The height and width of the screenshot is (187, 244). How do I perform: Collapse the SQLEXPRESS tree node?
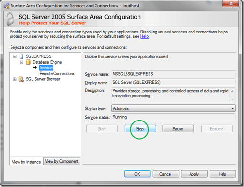tap(15, 56)
